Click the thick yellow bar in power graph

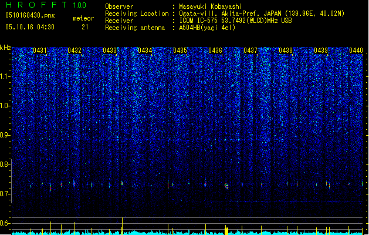tap(226, 230)
